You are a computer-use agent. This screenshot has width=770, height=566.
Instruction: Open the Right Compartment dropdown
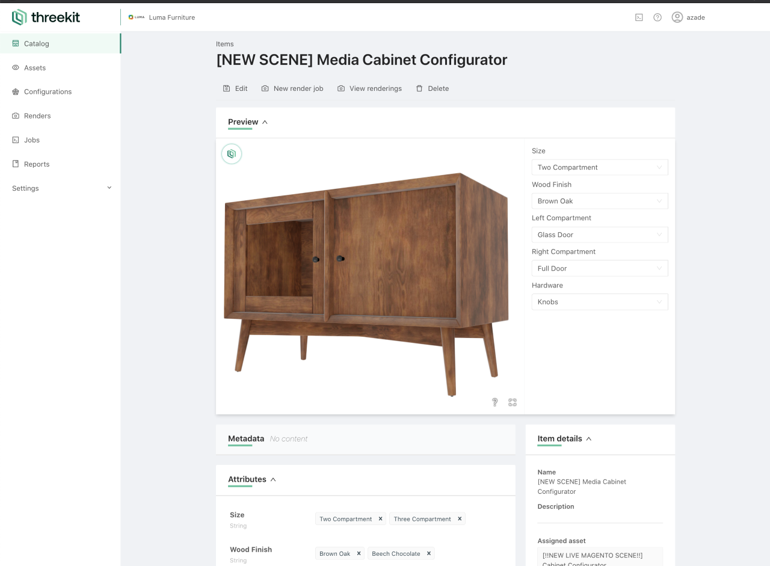(600, 268)
